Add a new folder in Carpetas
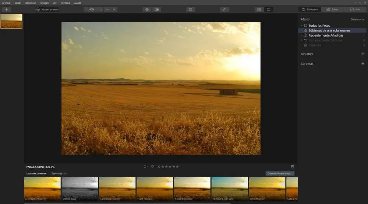This screenshot has height=204, width=368. (363, 64)
